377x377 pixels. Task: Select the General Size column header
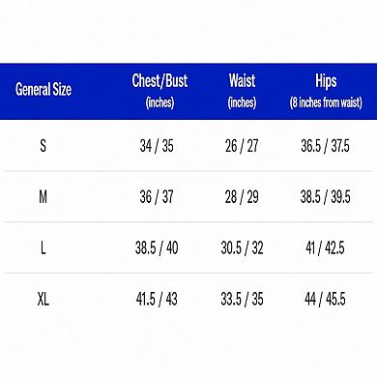coord(43,90)
